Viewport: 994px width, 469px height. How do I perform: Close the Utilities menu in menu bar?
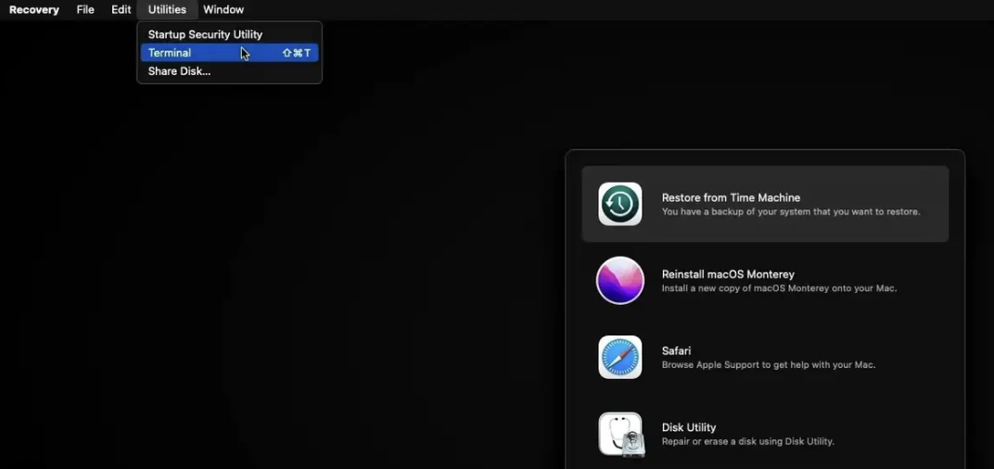point(167,9)
